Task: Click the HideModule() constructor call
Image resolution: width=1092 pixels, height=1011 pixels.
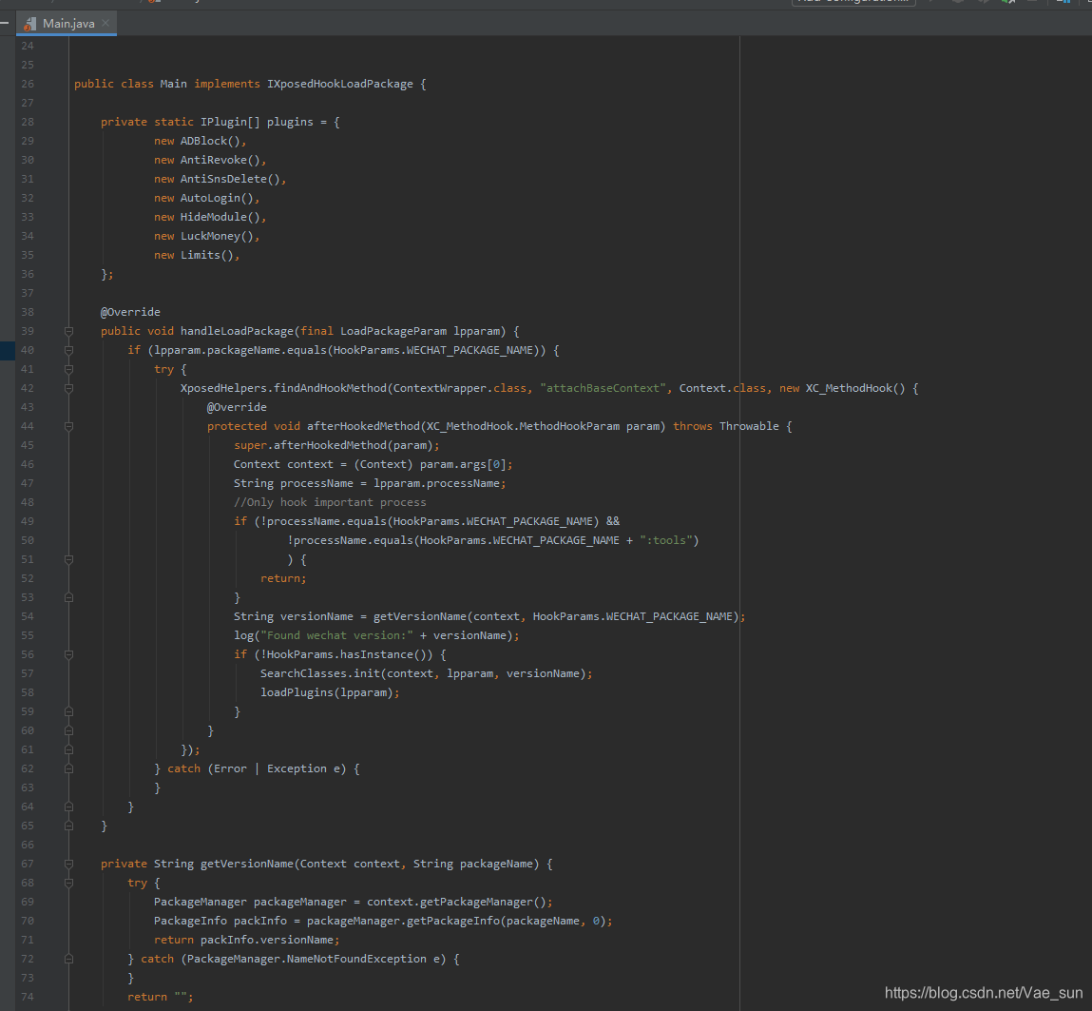Action: point(220,217)
